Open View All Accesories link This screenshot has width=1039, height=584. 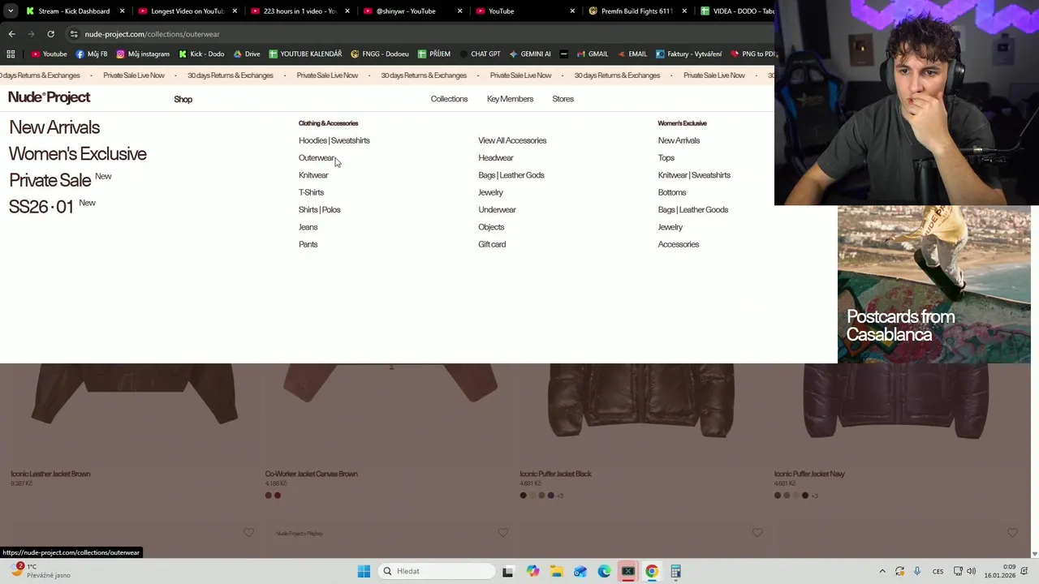pos(512,140)
